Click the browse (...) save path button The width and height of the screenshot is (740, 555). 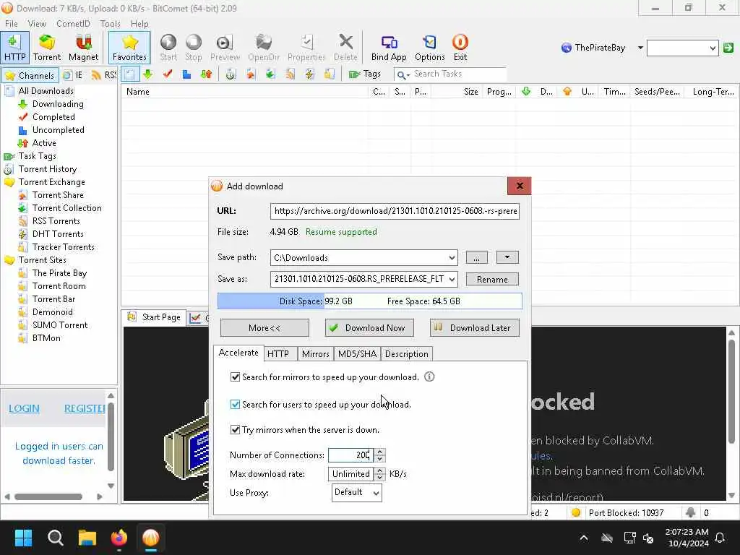(x=477, y=257)
